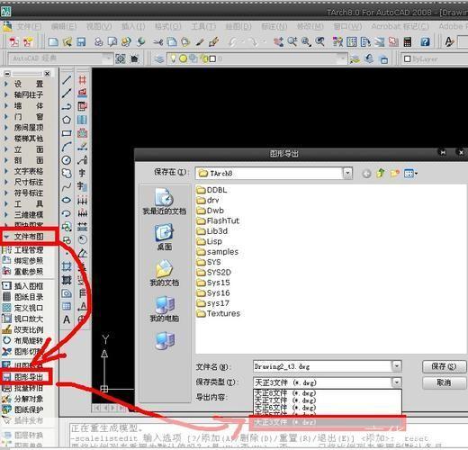Click the Workspace Settings gear icon
The height and width of the screenshot is (450, 468).
point(121,58)
